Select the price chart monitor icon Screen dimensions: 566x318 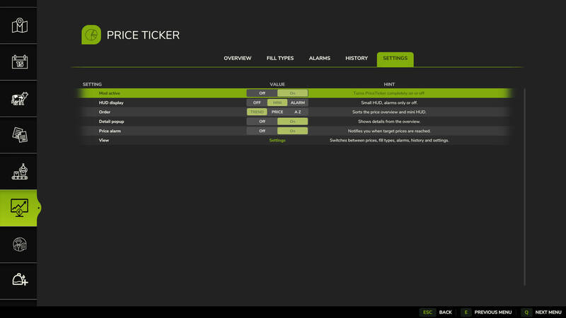[x=20, y=208]
